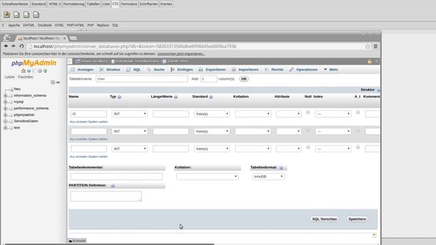Screen dimensions: 436x245
Task: Expand the SensitiveDaten database node
Action: (x=5, y=121)
